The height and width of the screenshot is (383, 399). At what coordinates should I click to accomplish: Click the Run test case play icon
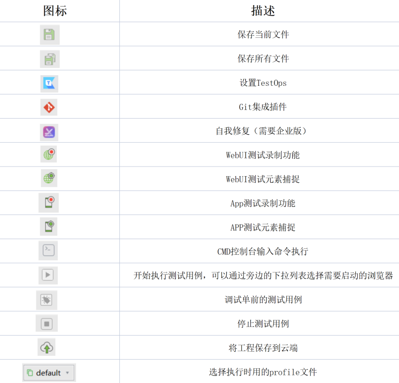pyautogui.click(x=48, y=275)
